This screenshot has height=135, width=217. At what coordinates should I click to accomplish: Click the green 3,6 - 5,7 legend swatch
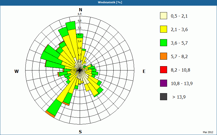click(x=164, y=43)
